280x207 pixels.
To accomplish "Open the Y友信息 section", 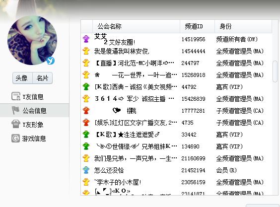I will point(34,96).
